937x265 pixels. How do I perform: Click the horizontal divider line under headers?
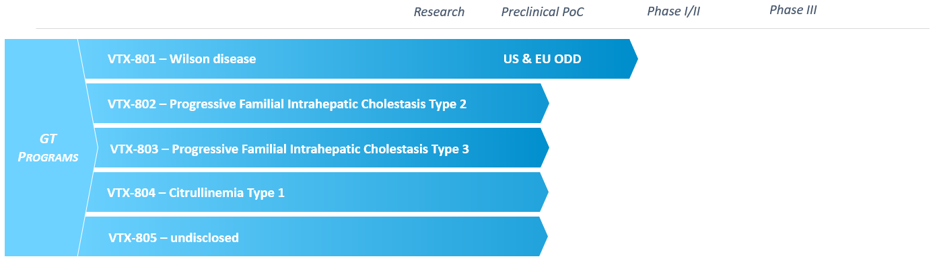pyautogui.click(x=483, y=28)
